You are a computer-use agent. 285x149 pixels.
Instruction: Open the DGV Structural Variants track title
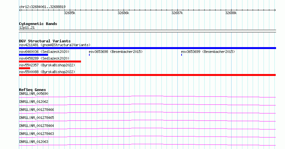pos(45,41)
